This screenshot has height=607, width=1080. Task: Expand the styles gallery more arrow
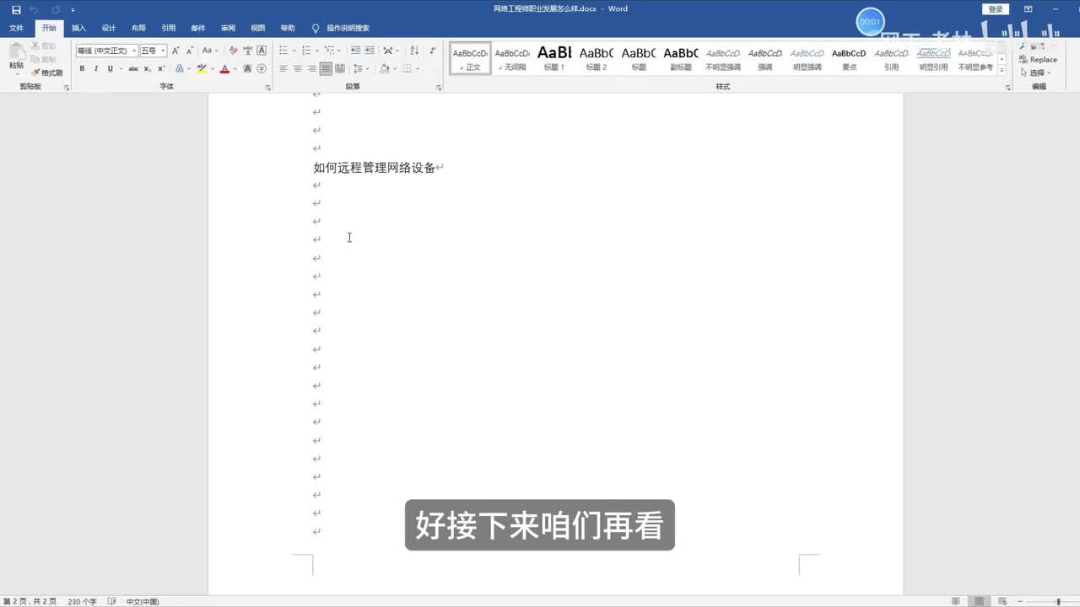(1002, 71)
